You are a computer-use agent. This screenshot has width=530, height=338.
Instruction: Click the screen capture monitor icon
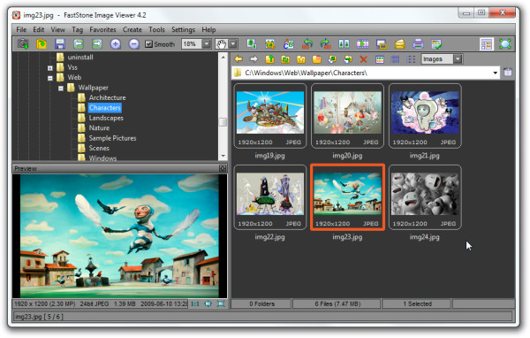click(382, 44)
